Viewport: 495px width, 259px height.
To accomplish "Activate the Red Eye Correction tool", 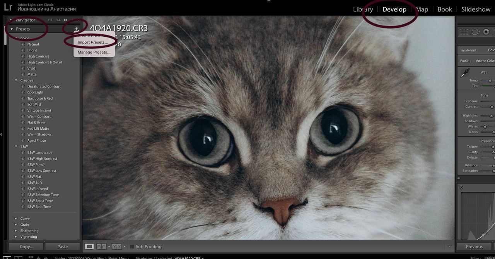I will coord(486,32).
